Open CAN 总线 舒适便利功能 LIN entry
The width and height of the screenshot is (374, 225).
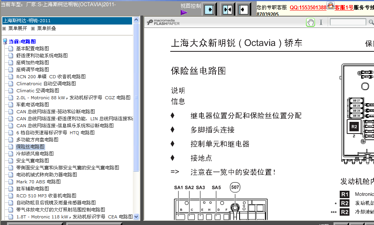pyautogui.click(x=74, y=119)
